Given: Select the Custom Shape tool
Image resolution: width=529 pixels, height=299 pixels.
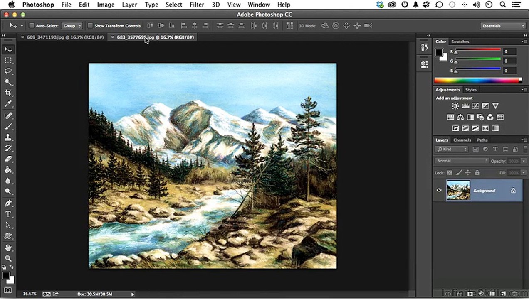Looking at the screenshot, I should pos(8,236).
